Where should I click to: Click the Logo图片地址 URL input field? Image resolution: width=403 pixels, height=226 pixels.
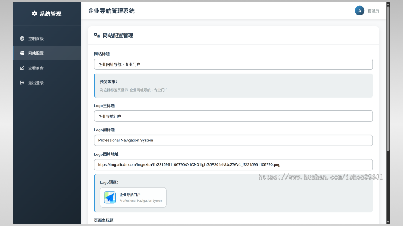[x=233, y=165]
